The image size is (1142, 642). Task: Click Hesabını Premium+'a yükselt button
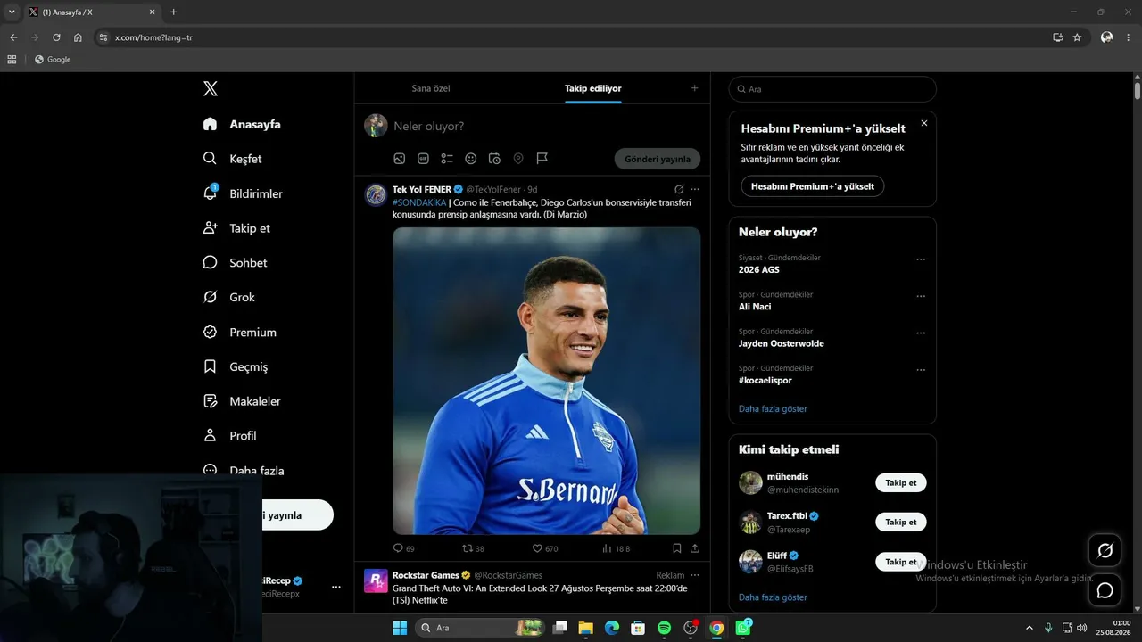pyautogui.click(x=813, y=186)
